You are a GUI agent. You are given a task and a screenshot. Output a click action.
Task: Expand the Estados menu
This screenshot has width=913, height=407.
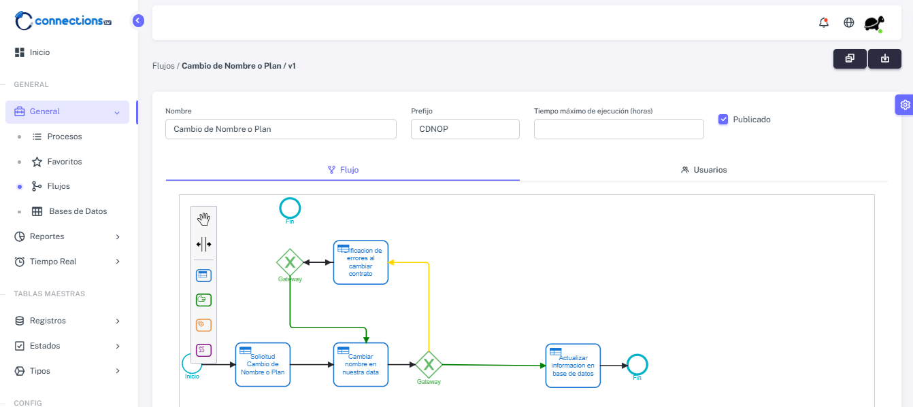click(x=67, y=346)
